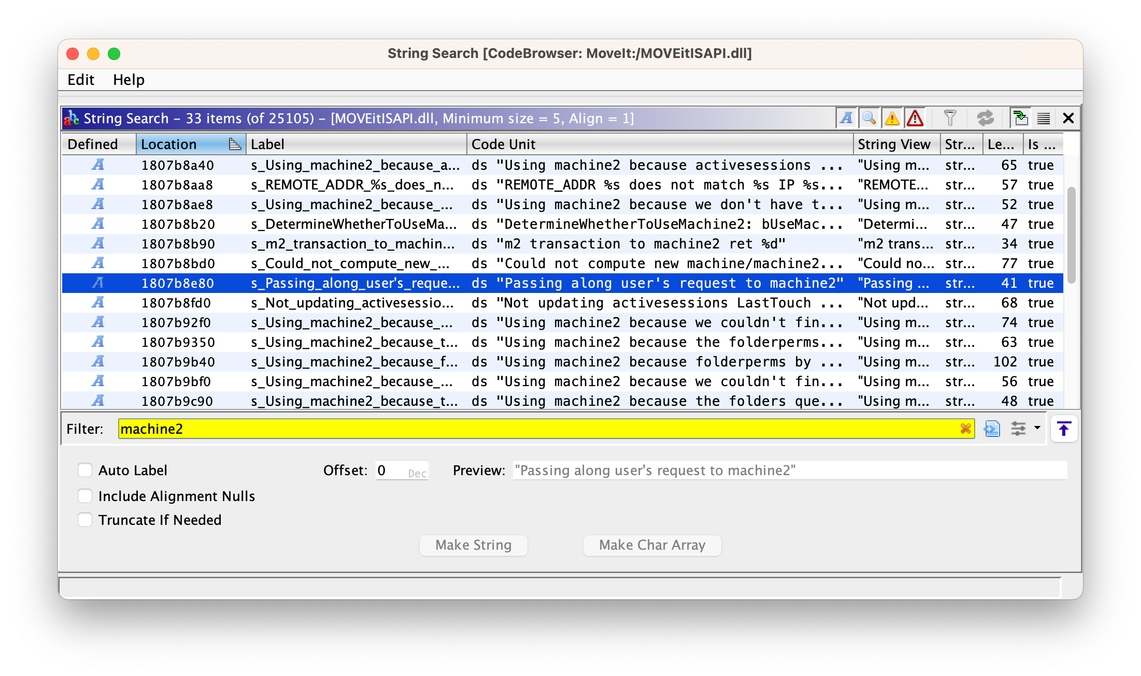This screenshot has width=1141, height=676.
Task: Click the macOS yellow minimize window button
Action: pos(93,54)
